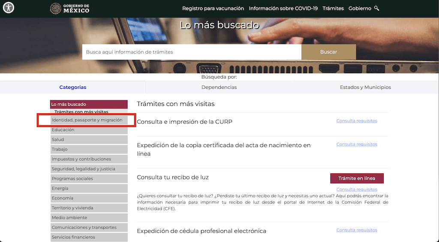The width and height of the screenshot is (439, 242).
Task: Switch to the Categorias tab
Action: tap(73, 88)
